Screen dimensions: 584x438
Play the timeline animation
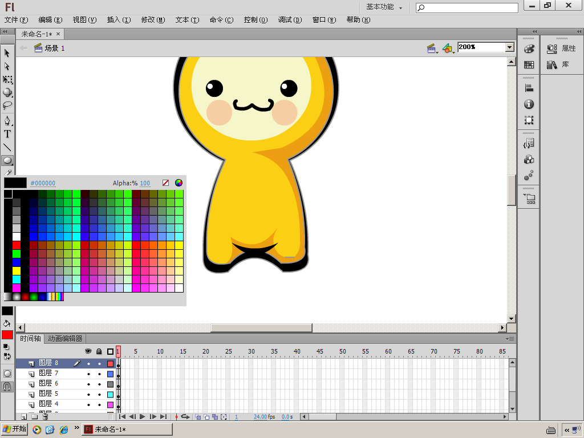point(142,417)
